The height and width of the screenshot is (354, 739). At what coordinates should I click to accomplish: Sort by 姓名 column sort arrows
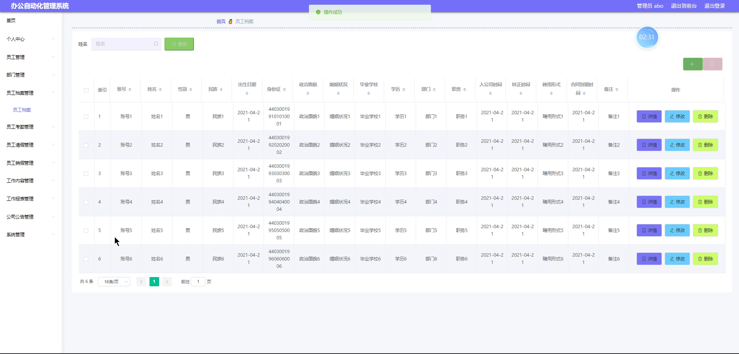(x=160, y=90)
